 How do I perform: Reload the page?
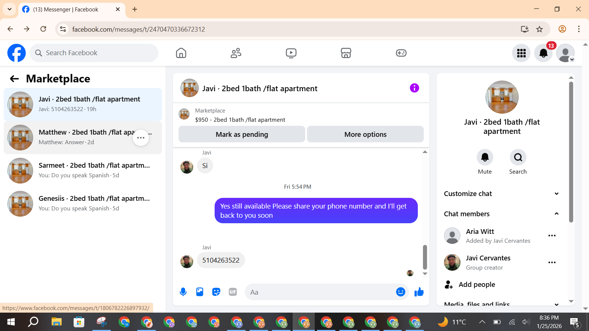coord(43,29)
